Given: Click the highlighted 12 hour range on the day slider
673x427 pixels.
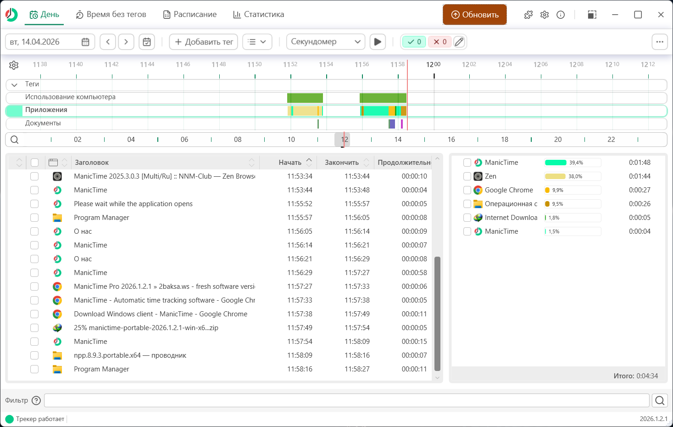Looking at the screenshot, I should point(342,140).
